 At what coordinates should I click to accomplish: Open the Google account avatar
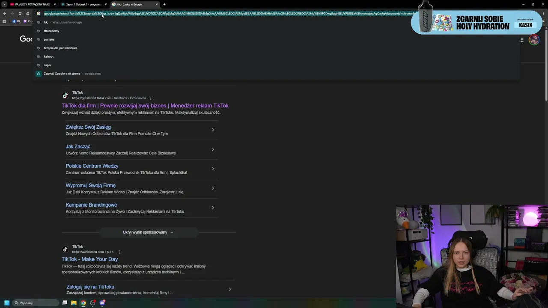pos(534,40)
